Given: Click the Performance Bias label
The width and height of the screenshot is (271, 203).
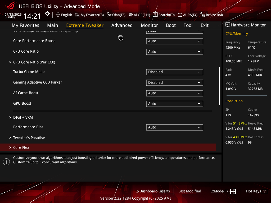Looking at the screenshot, I should [28, 127].
